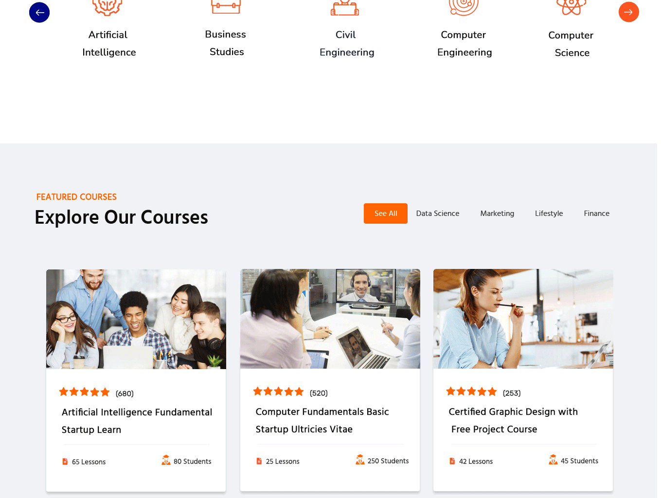Open Certified Graphic Design course title

coord(513,421)
